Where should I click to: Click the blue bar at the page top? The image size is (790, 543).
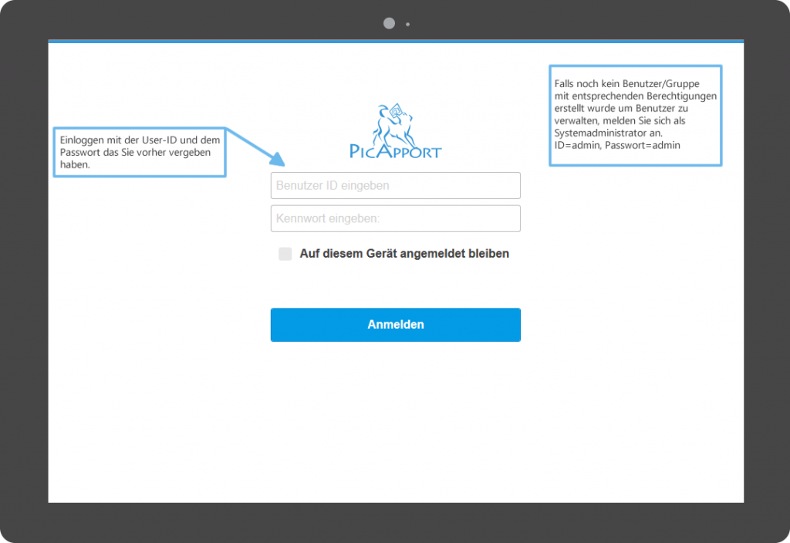[395, 41]
